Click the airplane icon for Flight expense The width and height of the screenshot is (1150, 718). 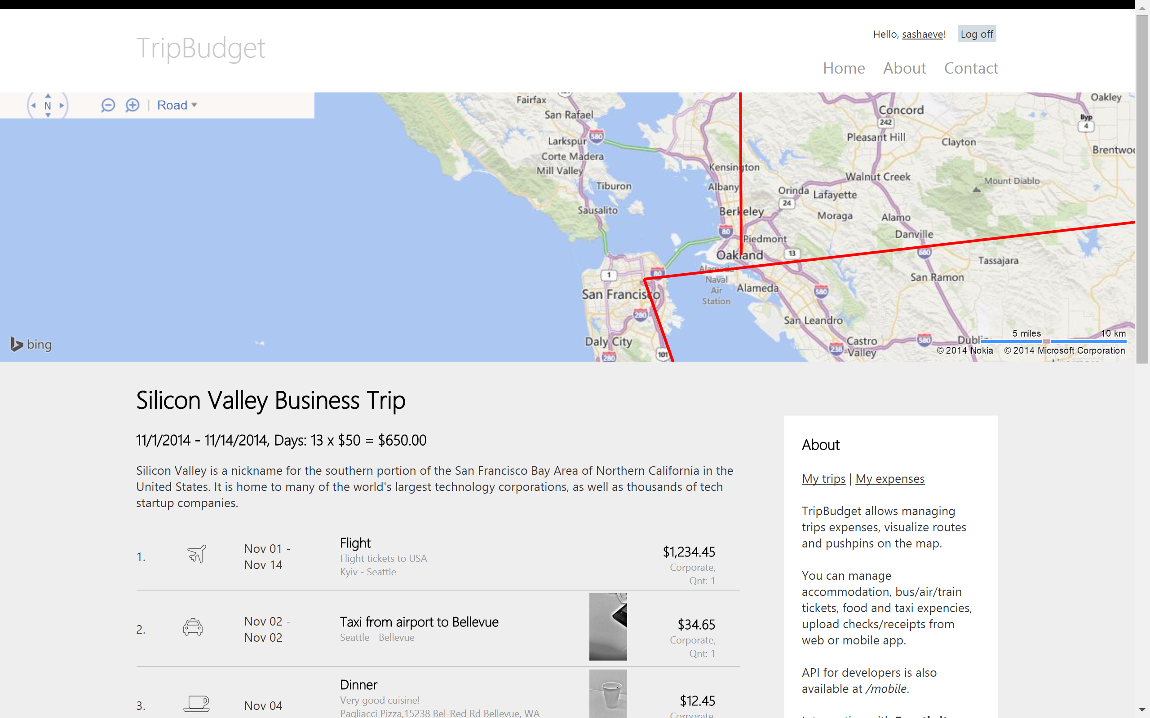[x=196, y=554]
